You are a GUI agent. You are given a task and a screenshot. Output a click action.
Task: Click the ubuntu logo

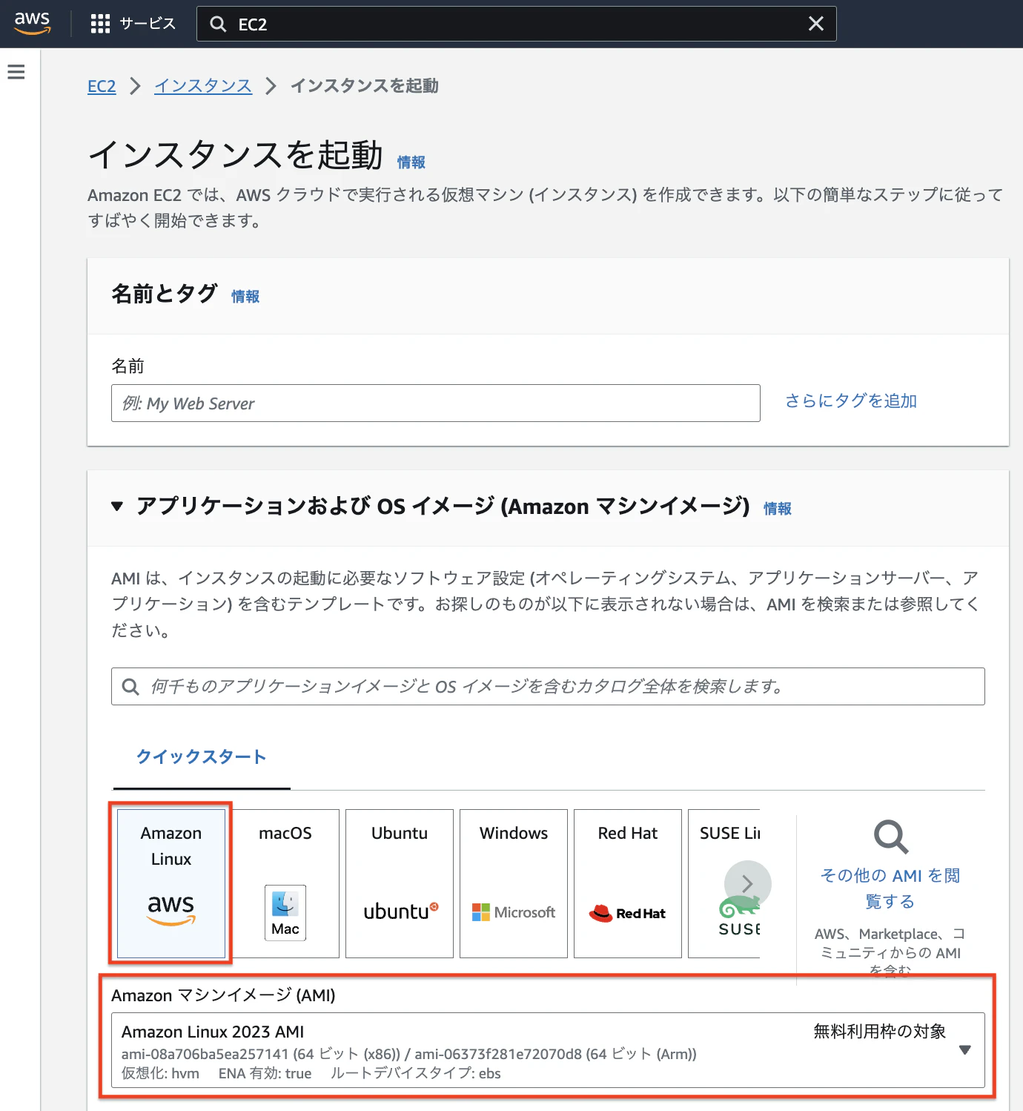400,911
